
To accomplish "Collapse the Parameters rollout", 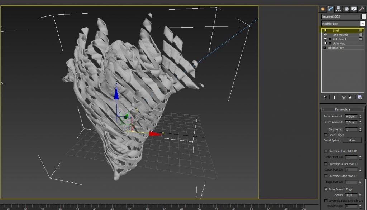I will click(342, 109).
